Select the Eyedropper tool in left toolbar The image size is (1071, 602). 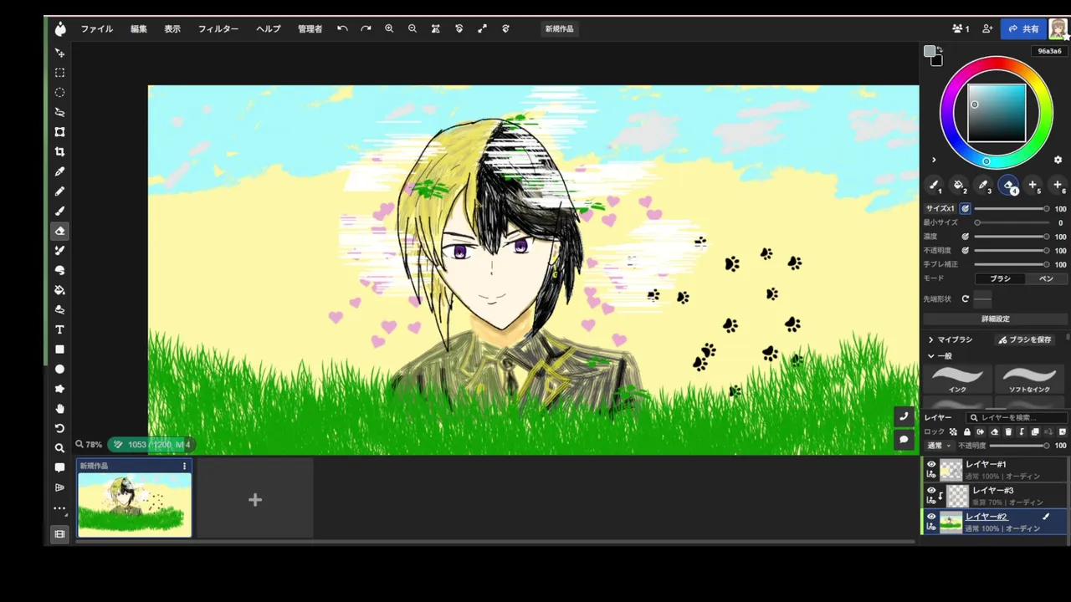[x=59, y=171]
